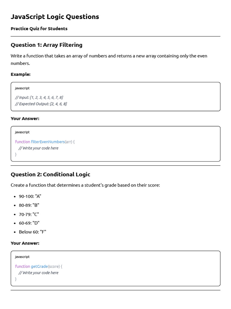Click the '// Expected Output: [2, 4, 6, 8]' line

41,104
